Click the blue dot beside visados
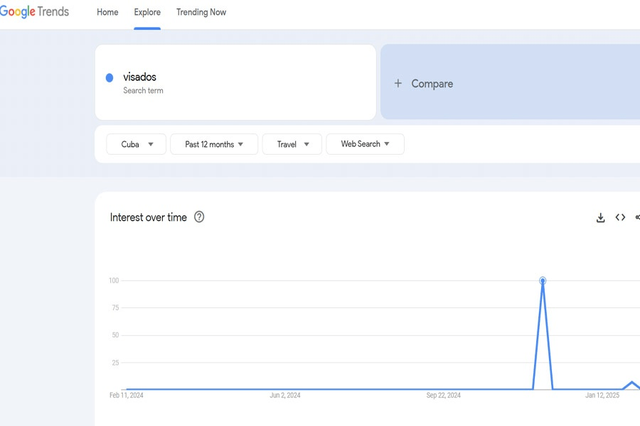 click(110, 78)
